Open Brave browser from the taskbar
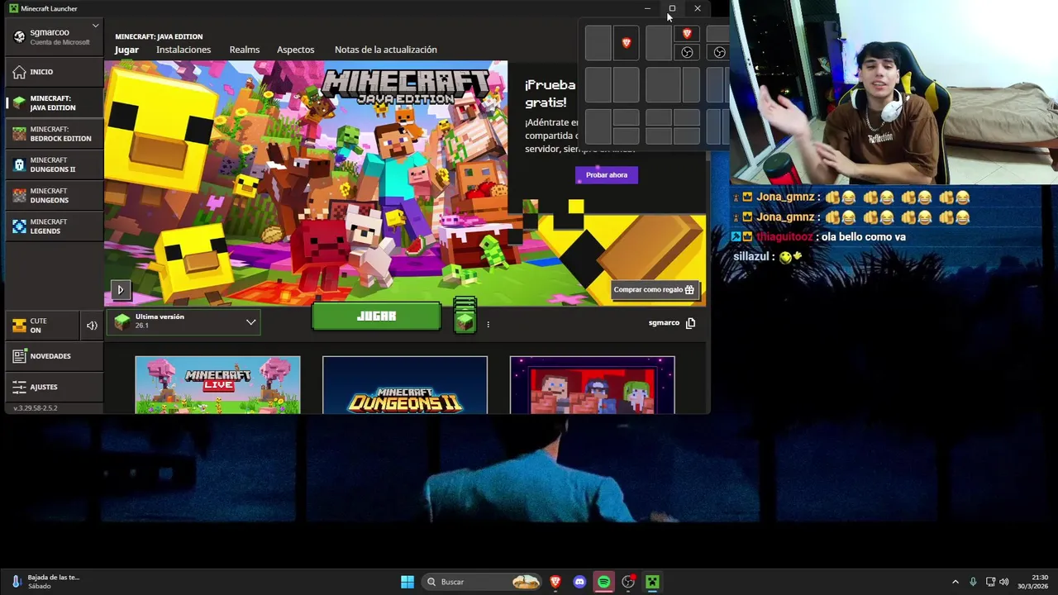Screen dimensions: 1058x595 pyautogui.click(x=555, y=582)
